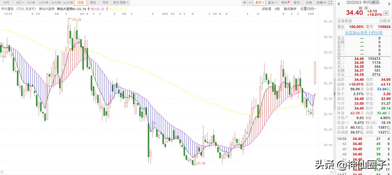Click the 27.68 low price marker
Screen dimensions: 392x175
coord(201,163)
